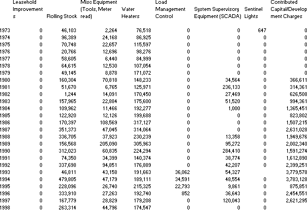This screenshot has height=210, width=307.
Task: Click the Contributed Capital/Development Charges header
Action: tap(289, 9)
